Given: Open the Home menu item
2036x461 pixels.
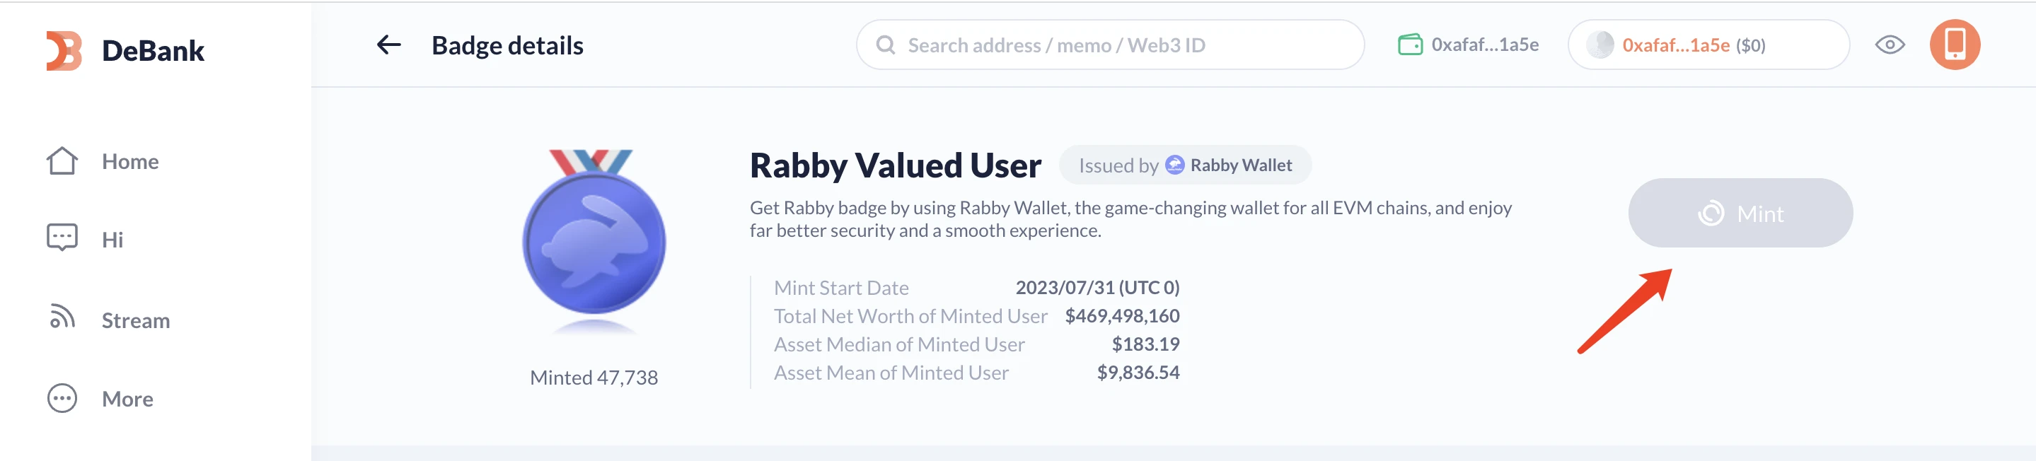Looking at the screenshot, I should coord(130,161).
